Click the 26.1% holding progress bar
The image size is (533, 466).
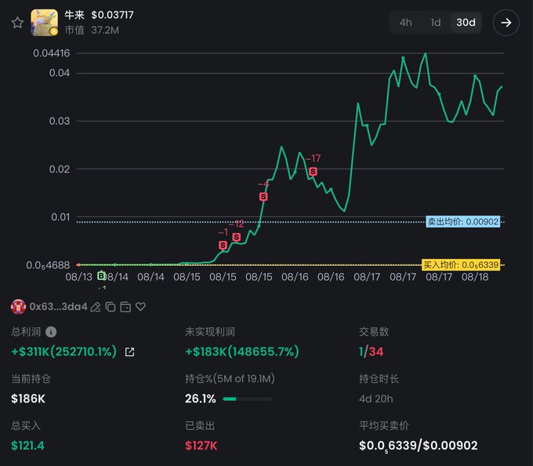click(x=248, y=399)
